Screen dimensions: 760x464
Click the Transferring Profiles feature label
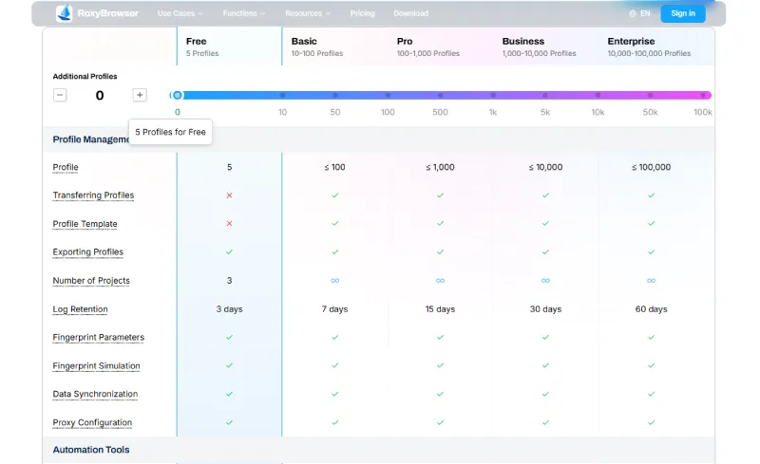[93, 195]
